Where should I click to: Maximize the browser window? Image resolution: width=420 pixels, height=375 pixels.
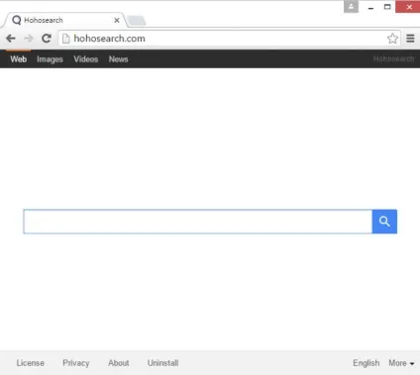(387, 7)
